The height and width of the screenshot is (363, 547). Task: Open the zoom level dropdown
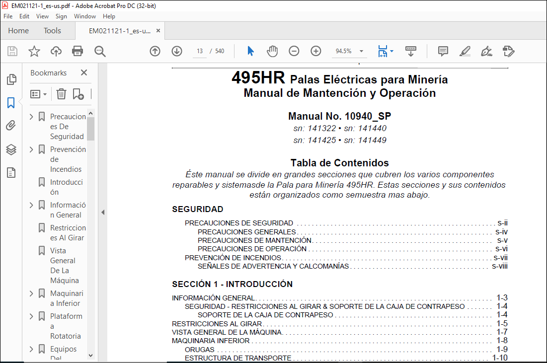[361, 51]
